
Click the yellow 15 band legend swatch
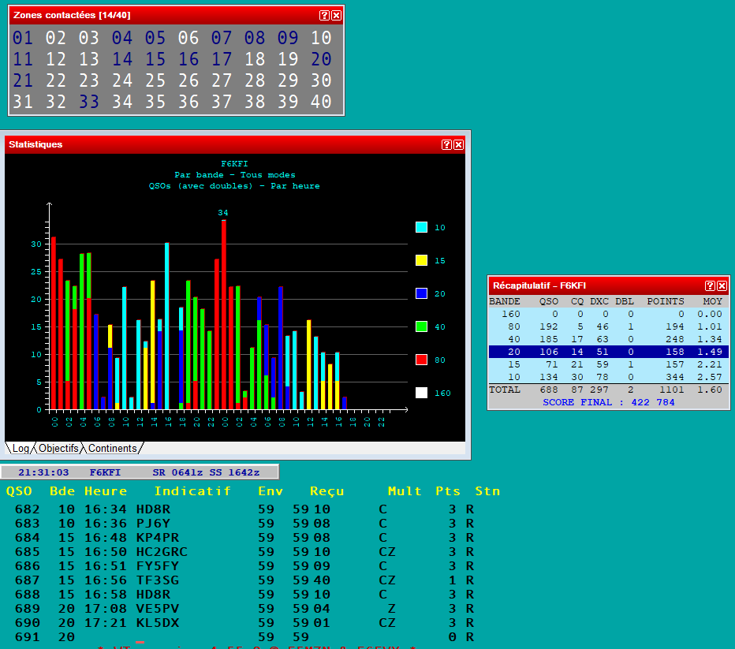(x=421, y=260)
